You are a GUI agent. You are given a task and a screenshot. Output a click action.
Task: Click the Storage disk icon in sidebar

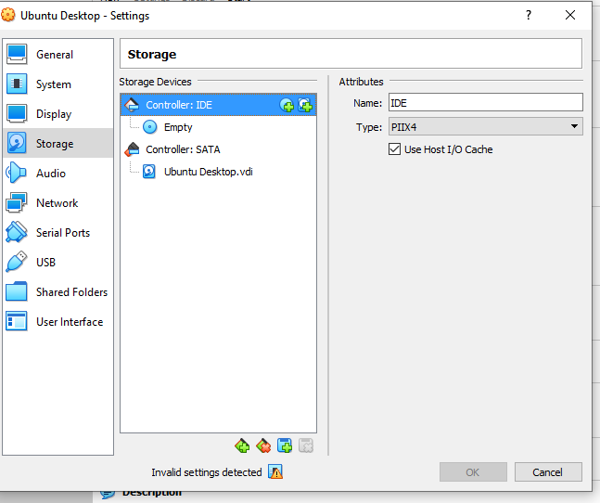pos(17,143)
